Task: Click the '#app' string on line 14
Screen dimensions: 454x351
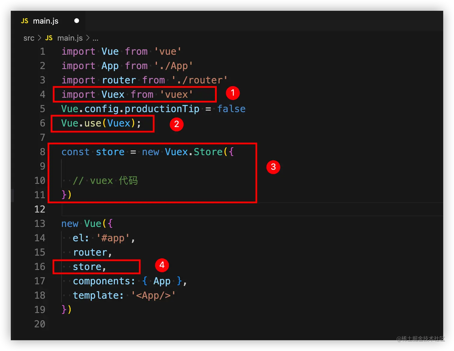Action: point(113,238)
